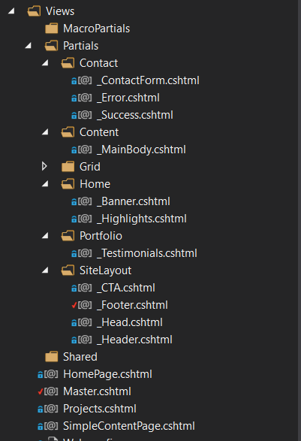
Task: Select the _CTA.cshtml file name
Action: pos(126,288)
